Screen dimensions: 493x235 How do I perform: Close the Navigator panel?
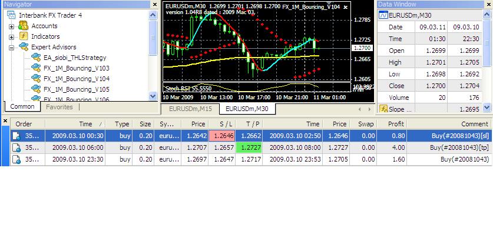pyautogui.click(x=155, y=4)
